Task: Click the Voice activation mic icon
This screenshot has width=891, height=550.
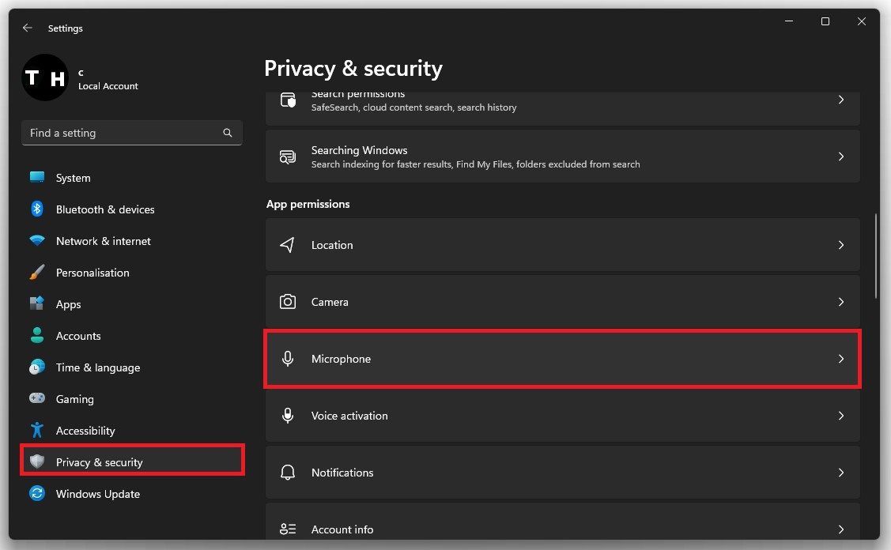Action: 288,416
